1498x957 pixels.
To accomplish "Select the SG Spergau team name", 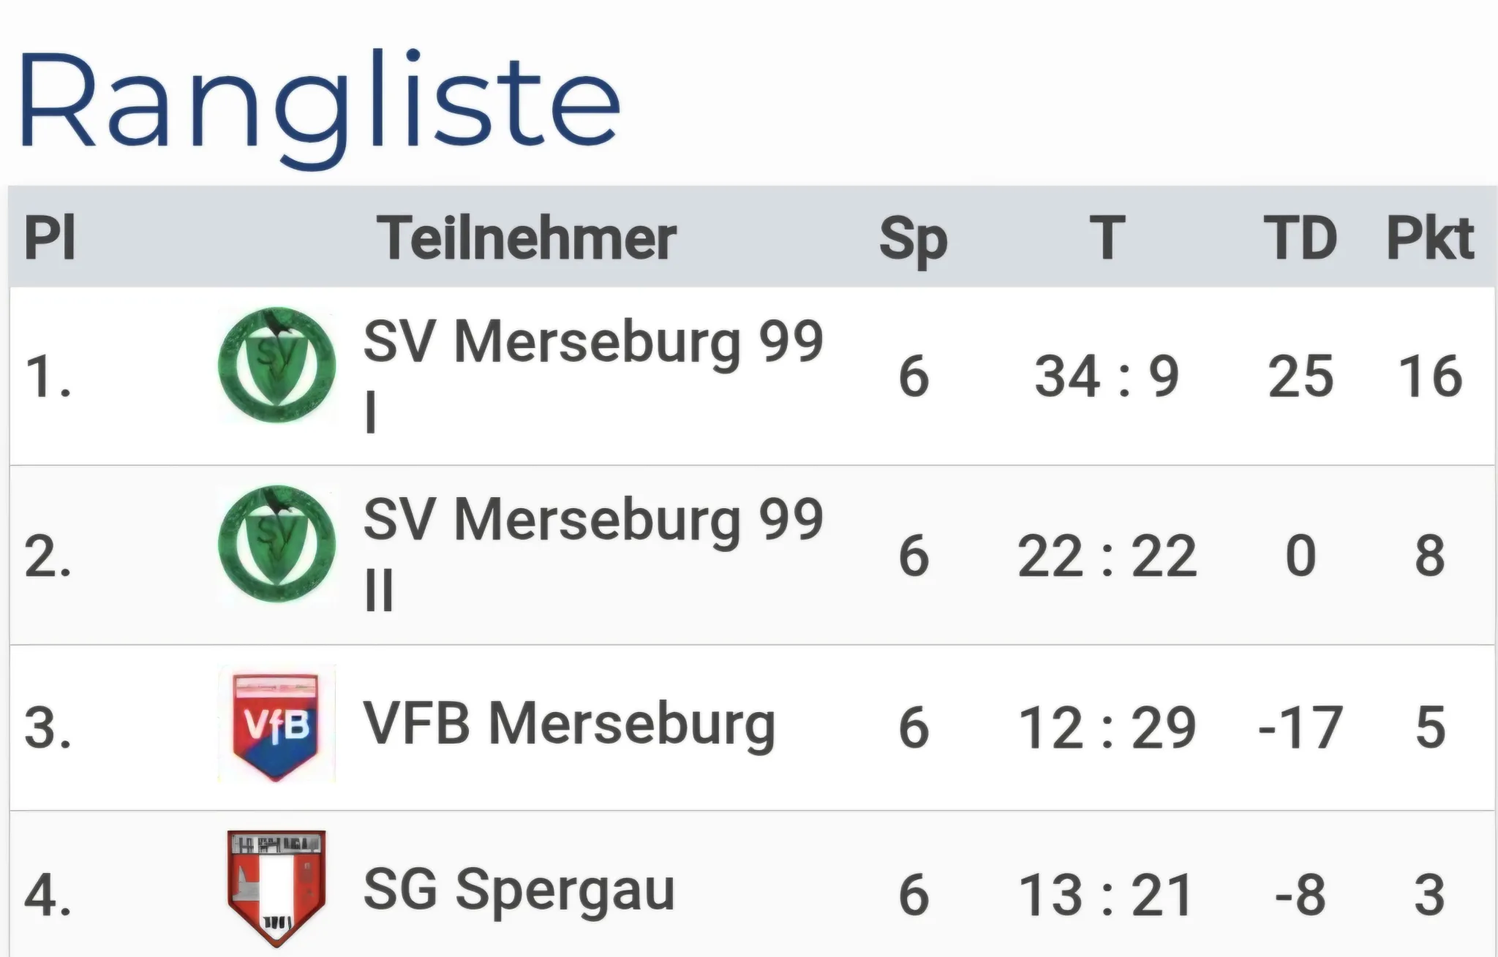I will [519, 890].
